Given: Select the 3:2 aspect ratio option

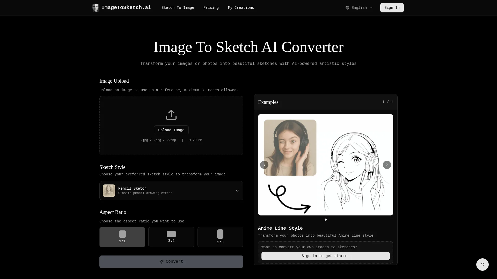Looking at the screenshot, I should 171,237.
